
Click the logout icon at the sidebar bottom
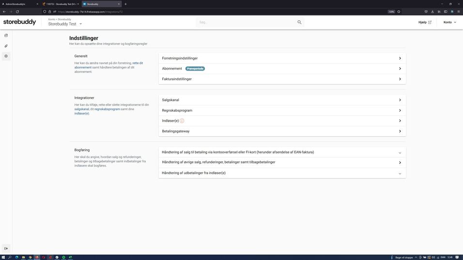point(6,248)
